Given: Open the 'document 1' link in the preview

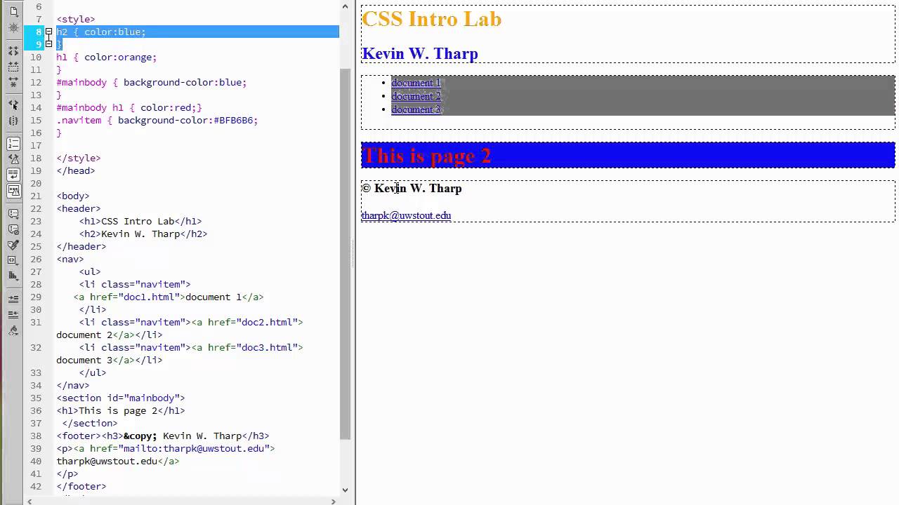Looking at the screenshot, I should 416,83.
